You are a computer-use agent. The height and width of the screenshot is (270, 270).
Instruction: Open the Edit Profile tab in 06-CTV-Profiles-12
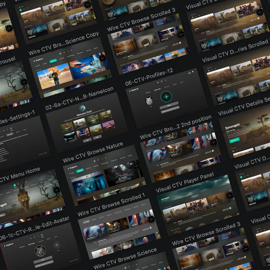[x=157, y=89]
